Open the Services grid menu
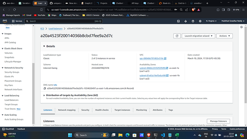Image resolution: width=247 pixels, height=139 pixels. [17, 21]
